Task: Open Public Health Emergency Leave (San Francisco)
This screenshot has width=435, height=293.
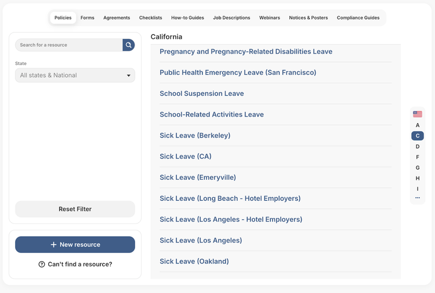Action: click(238, 73)
